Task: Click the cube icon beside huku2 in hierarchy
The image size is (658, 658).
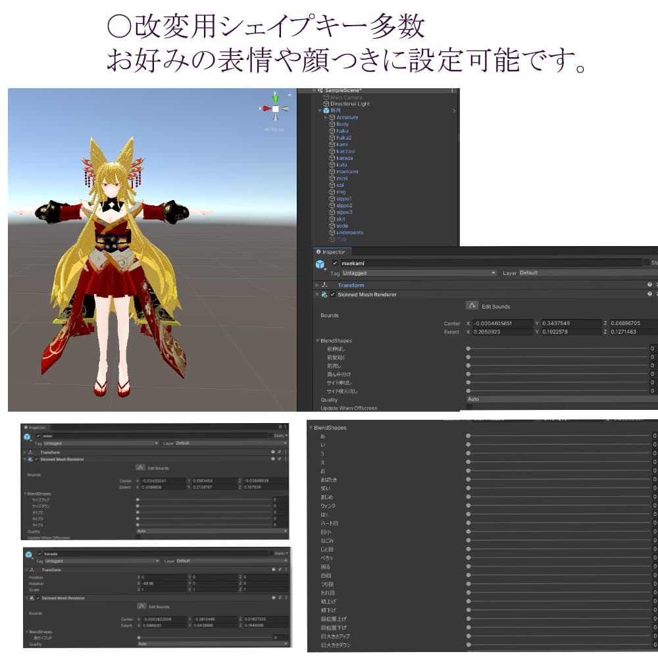Action: point(332,138)
